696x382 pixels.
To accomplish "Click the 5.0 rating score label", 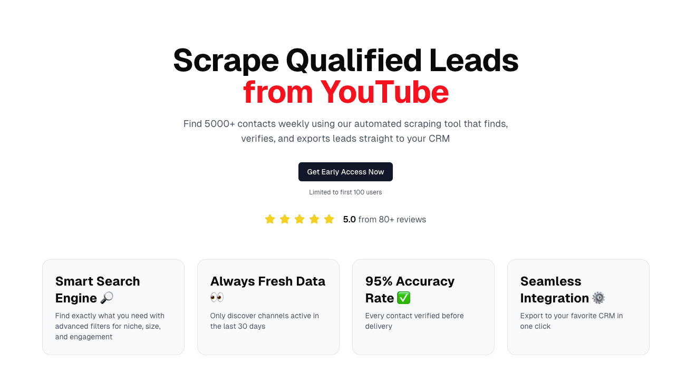I will 349,219.
